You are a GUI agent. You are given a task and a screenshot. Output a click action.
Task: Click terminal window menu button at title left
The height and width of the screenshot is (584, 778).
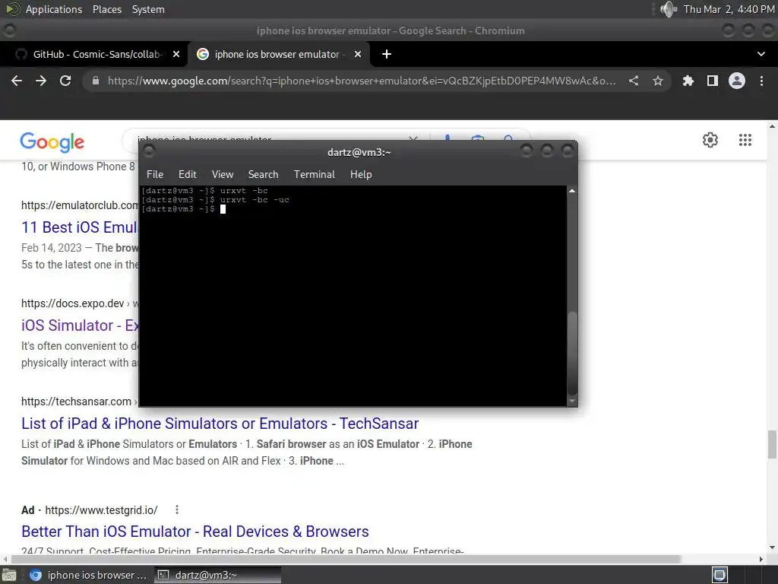[x=148, y=151]
